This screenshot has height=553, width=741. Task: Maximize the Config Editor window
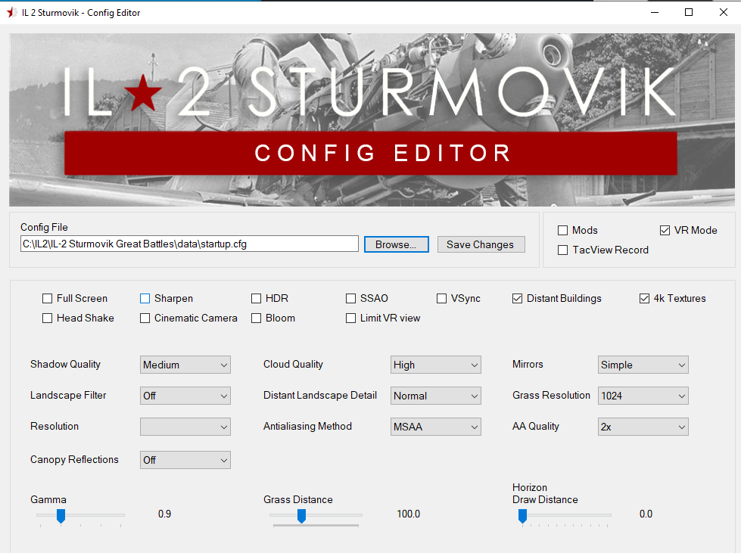[689, 13]
